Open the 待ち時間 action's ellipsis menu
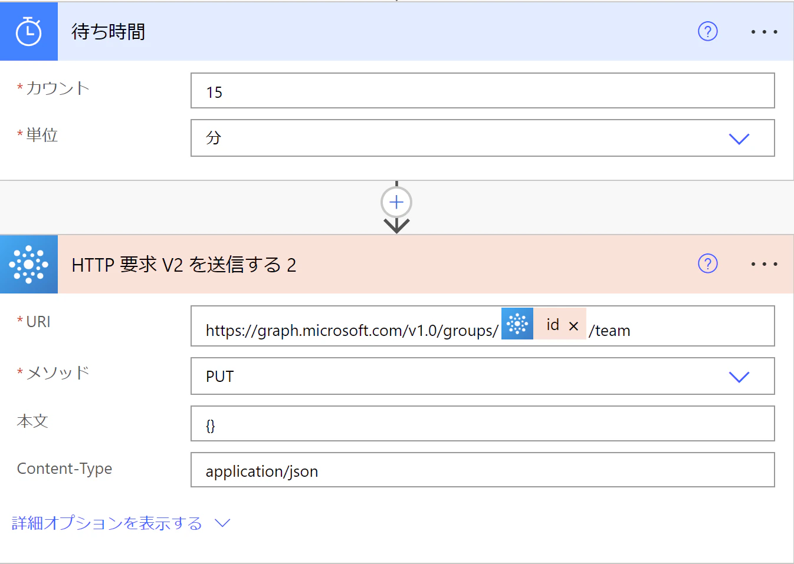This screenshot has height=564, width=794. [764, 32]
